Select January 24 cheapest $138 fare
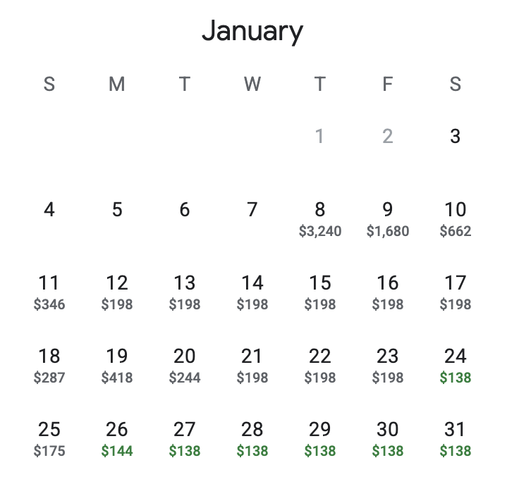This screenshot has height=496, width=519. (x=455, y=365)
